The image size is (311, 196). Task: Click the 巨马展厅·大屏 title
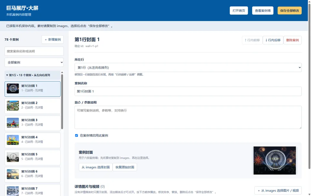point(22,8)
